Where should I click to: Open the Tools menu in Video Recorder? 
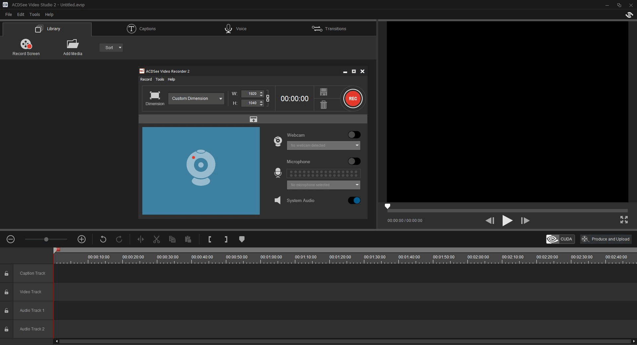click(x=160, y=79)
